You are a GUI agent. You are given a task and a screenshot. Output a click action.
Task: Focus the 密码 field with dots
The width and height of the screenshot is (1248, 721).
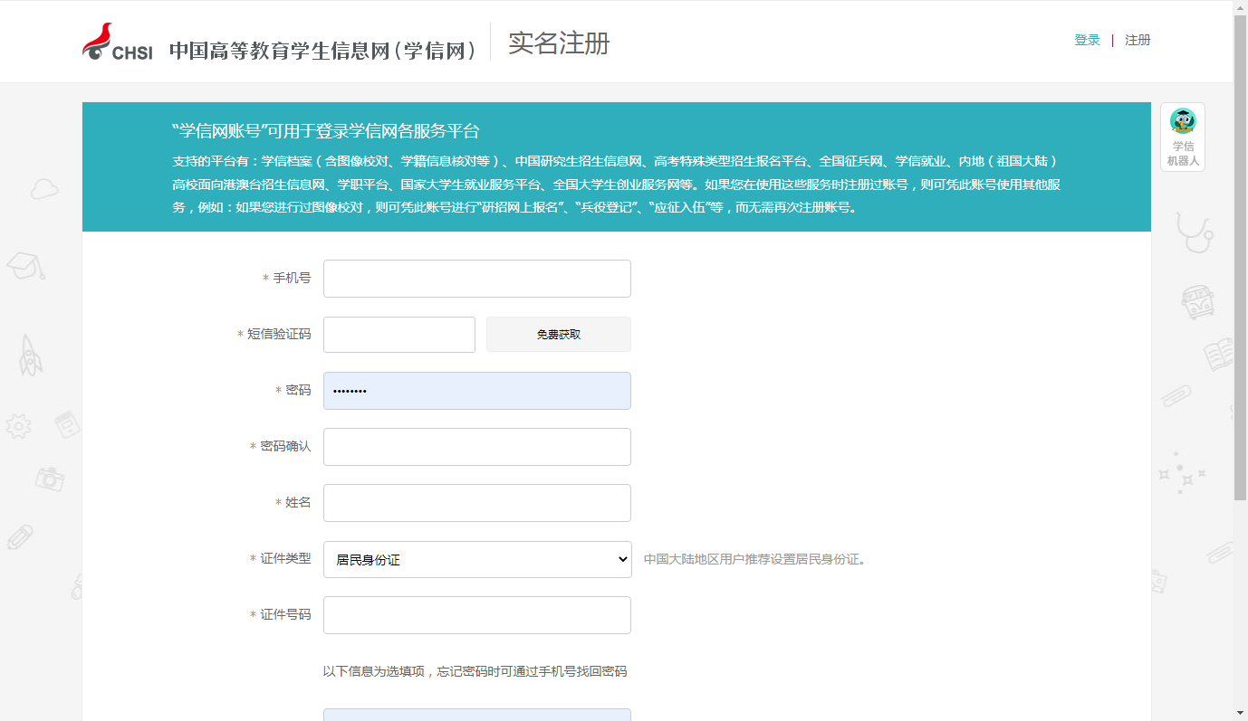click(x=477, y=391)
